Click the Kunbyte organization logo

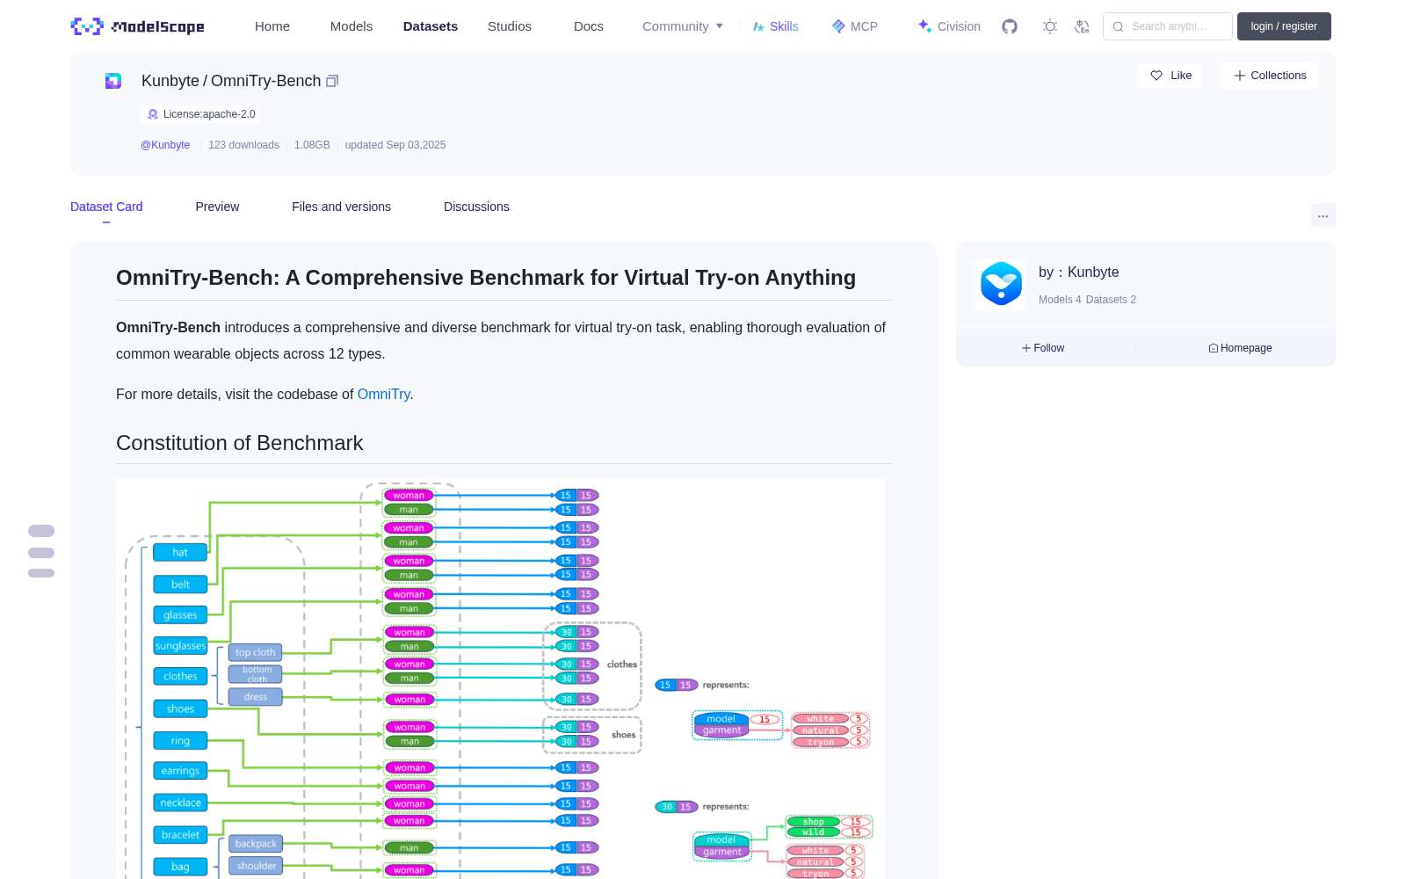pos(1000,285)
